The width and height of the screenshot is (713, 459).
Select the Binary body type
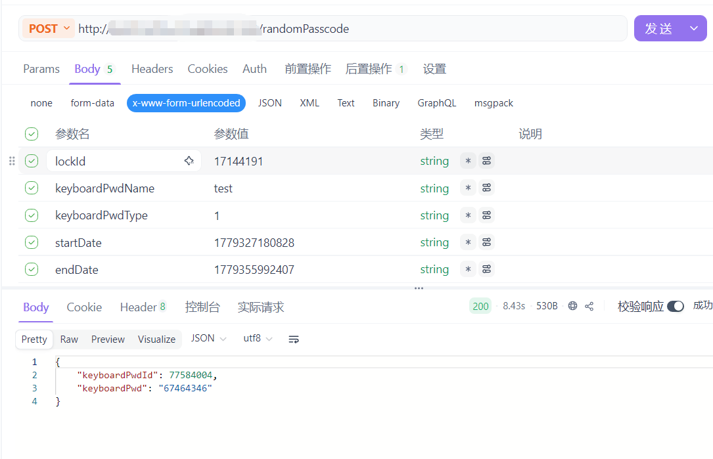[x=386, y=103]
